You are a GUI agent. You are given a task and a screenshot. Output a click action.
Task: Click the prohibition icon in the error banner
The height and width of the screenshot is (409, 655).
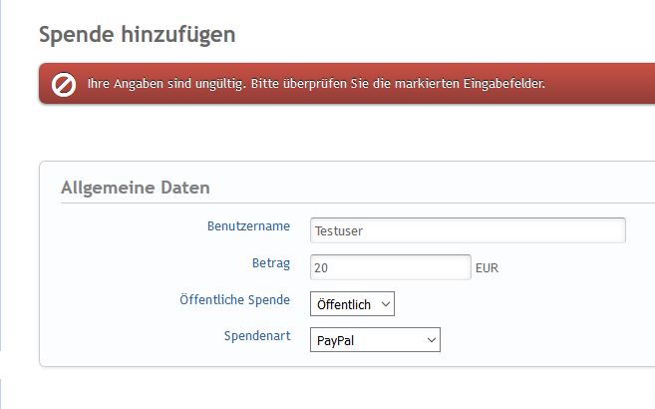coord(64,85)
